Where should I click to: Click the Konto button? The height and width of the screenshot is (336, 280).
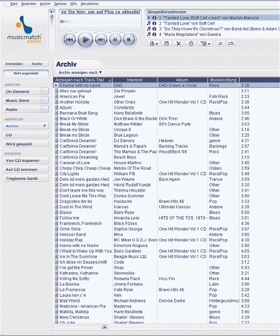37,64
